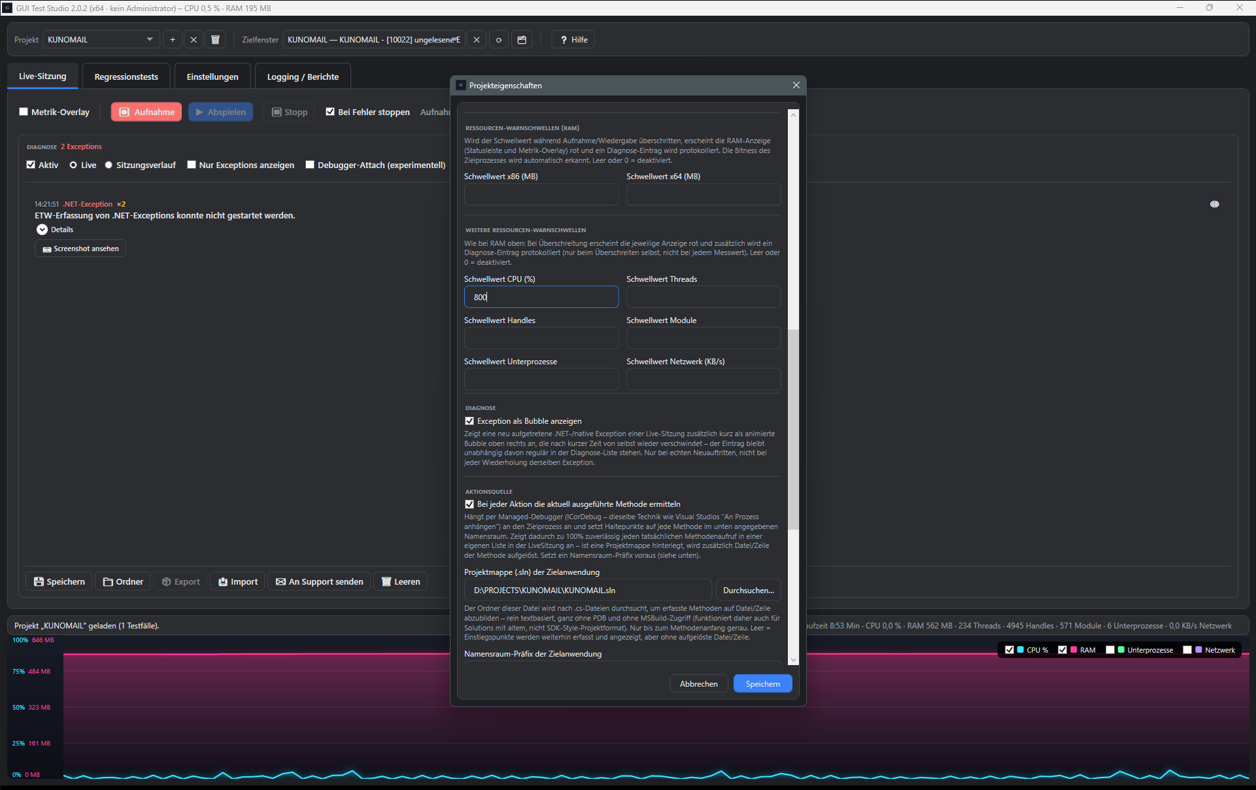Image resolution: width=1256 pixels, height=790 pixels.
Task: Delete project using trash can icon
Action: point(215,40)
